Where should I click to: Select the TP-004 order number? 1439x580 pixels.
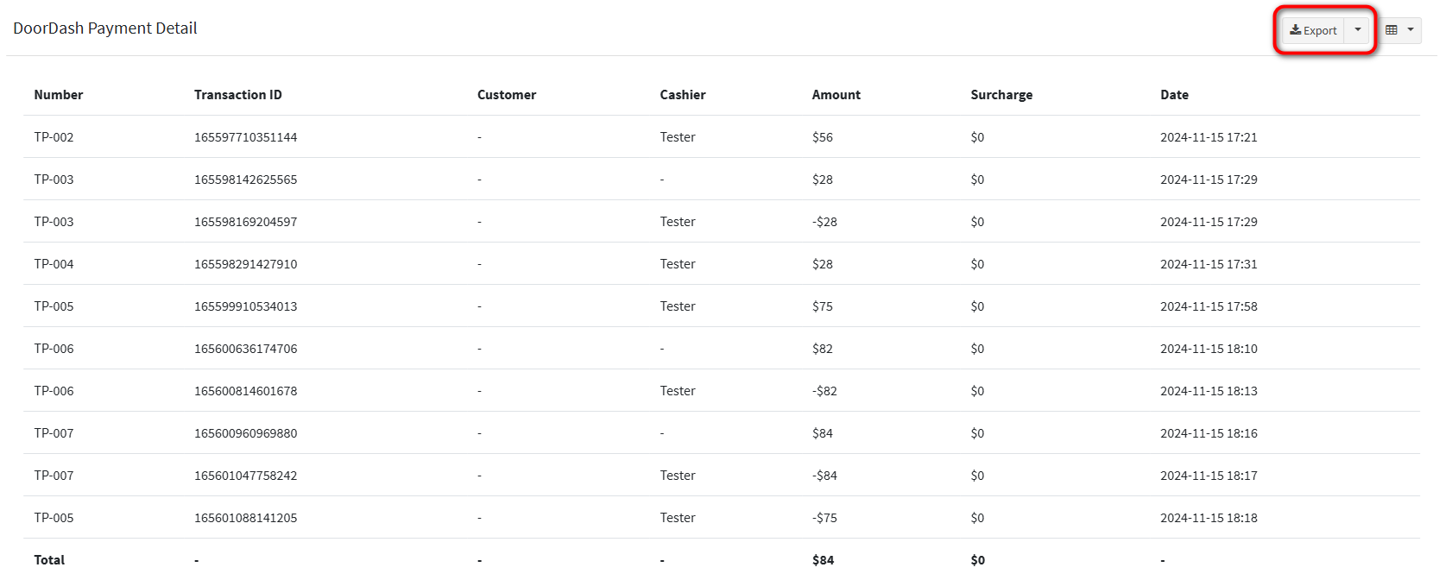[54, 264]
